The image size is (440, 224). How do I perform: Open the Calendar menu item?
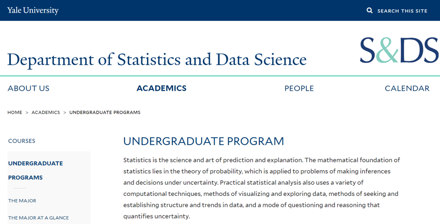(x=407, y=88)
